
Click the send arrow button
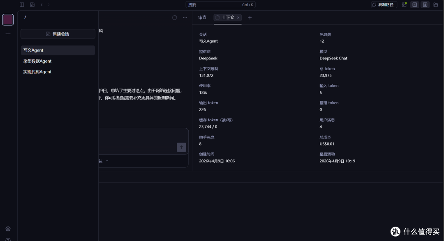[182, 147]
